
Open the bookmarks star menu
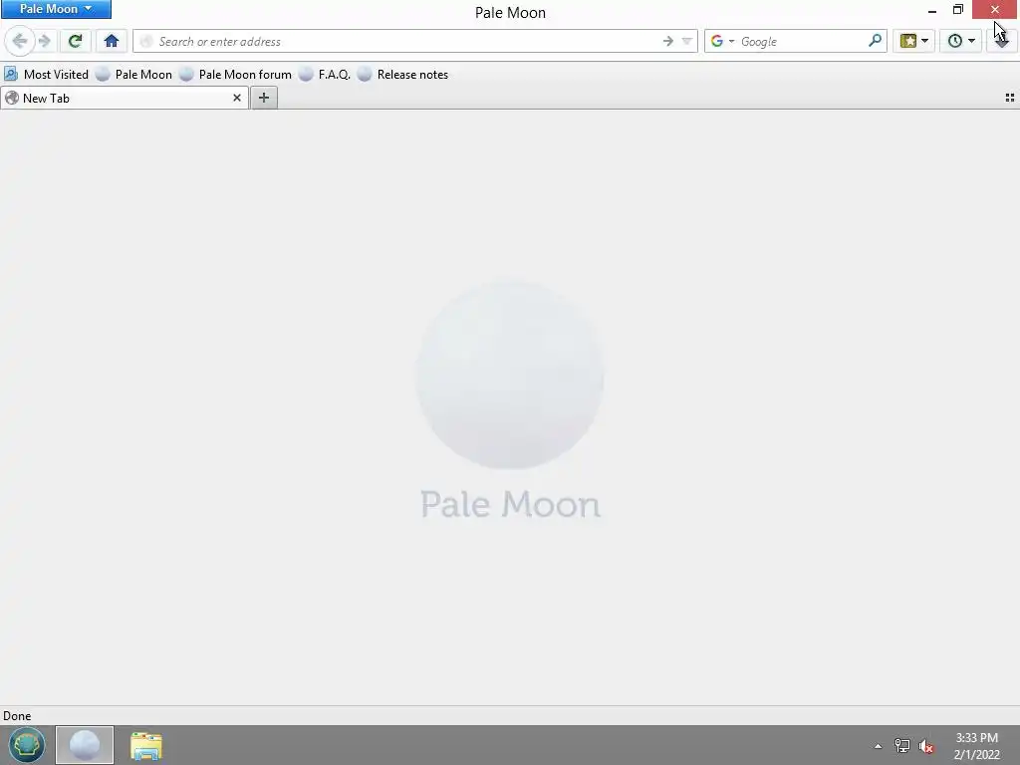click(914, 41)
